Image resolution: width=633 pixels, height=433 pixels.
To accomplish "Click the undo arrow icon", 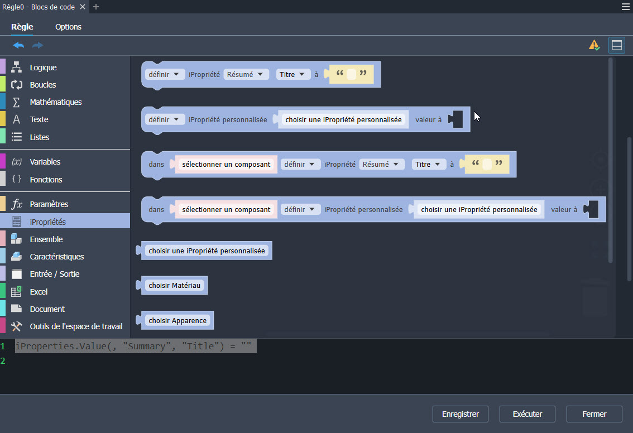I will (18, 45).
